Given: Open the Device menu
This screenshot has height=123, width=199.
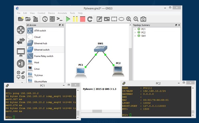Looking at the screenshot, I should click(51, 13).
